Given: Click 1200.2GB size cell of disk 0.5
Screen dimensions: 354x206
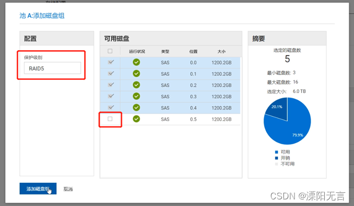Looking at the screenshot, I should 222,119.
